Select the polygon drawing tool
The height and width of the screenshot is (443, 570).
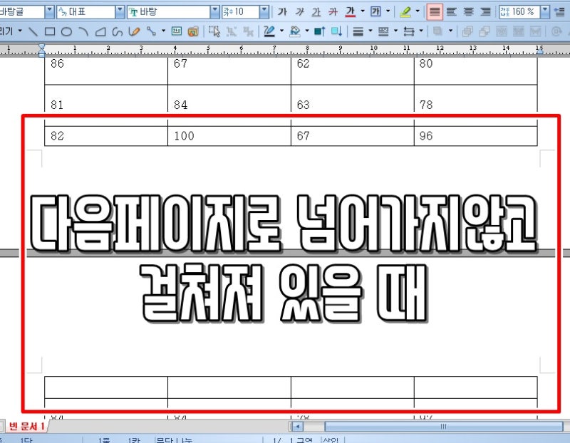(100, 31)
